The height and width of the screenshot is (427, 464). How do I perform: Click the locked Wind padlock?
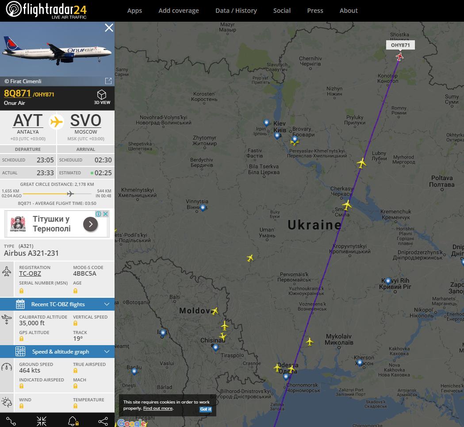coord(21,406)
